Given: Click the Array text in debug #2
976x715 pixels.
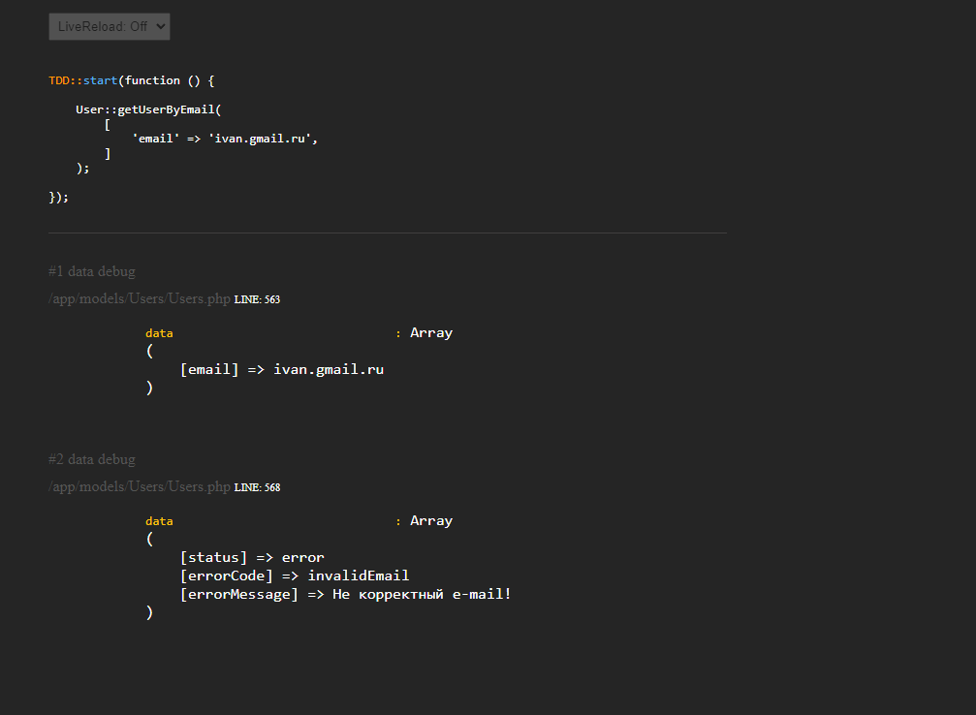Looking at the screenshot, I should 430,520.
